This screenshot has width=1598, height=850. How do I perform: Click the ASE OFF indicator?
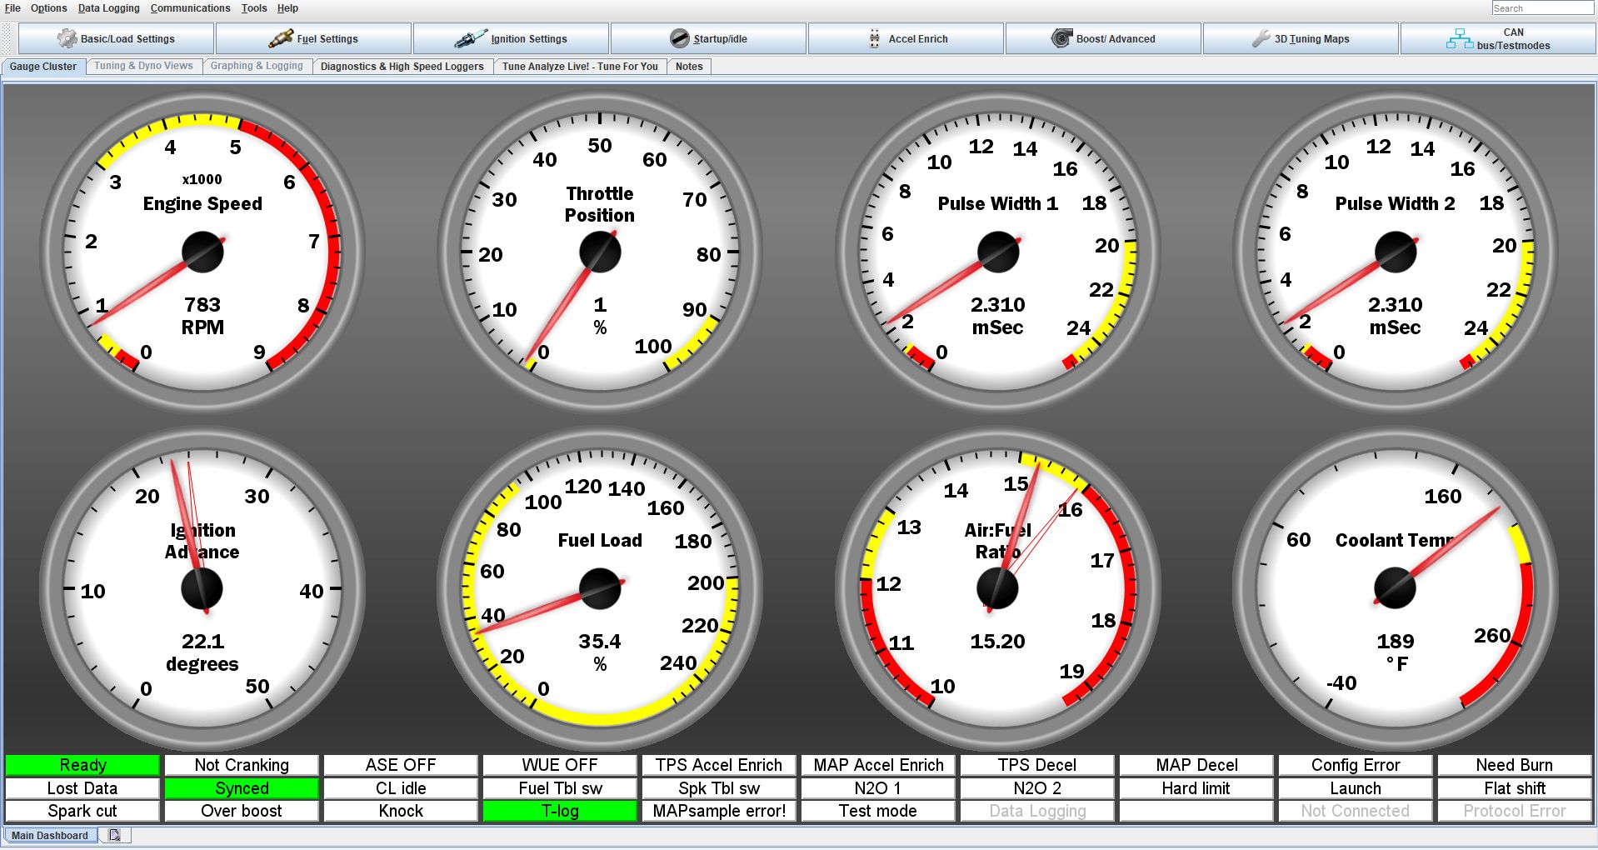tap(401, 765)
